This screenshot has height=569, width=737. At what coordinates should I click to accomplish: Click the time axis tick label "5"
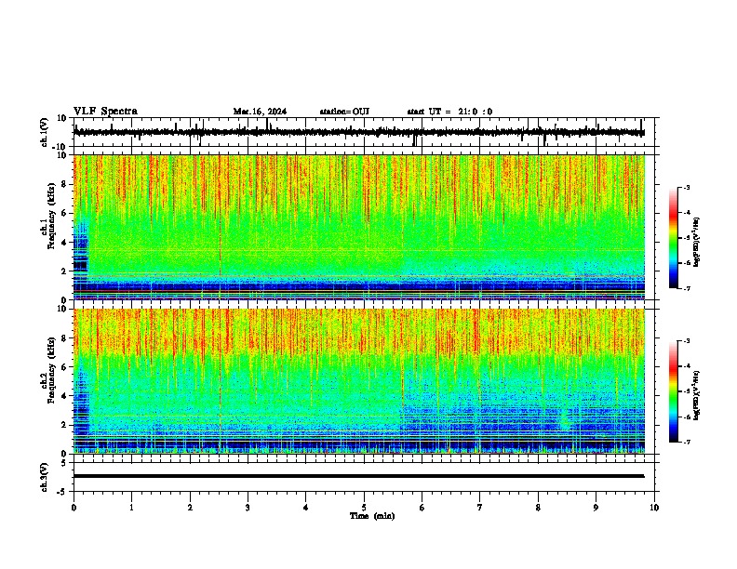point(364,508)
